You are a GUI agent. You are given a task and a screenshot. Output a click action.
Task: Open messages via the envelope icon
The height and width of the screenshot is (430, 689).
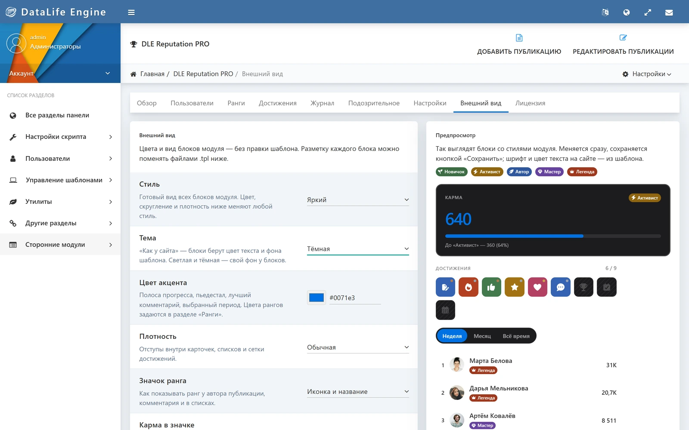point(669,12)
